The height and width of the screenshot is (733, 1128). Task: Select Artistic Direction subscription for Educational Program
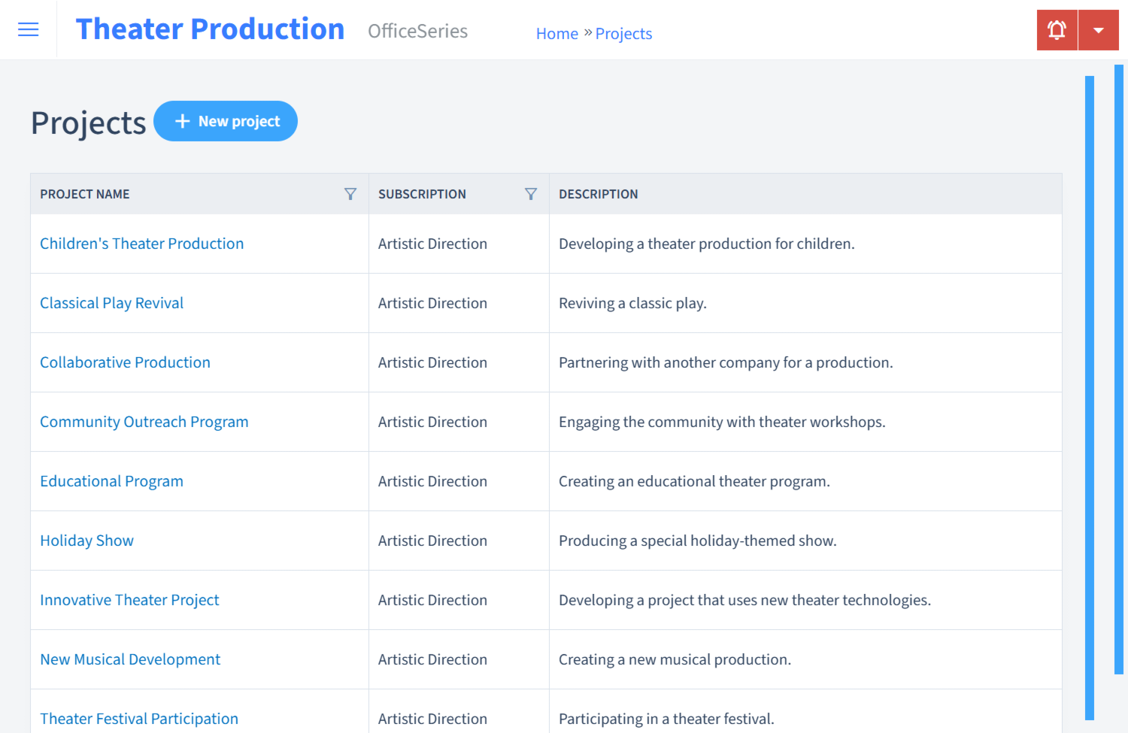click(x=432, y=480)
